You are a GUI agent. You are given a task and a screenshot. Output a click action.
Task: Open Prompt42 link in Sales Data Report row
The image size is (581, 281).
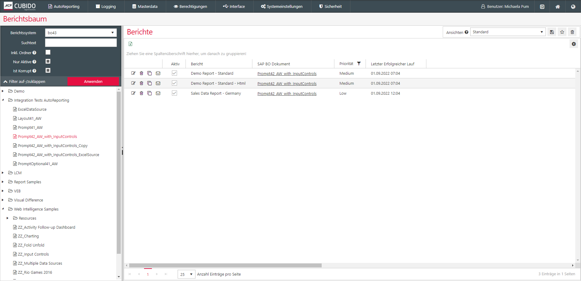tap(287, 93)
